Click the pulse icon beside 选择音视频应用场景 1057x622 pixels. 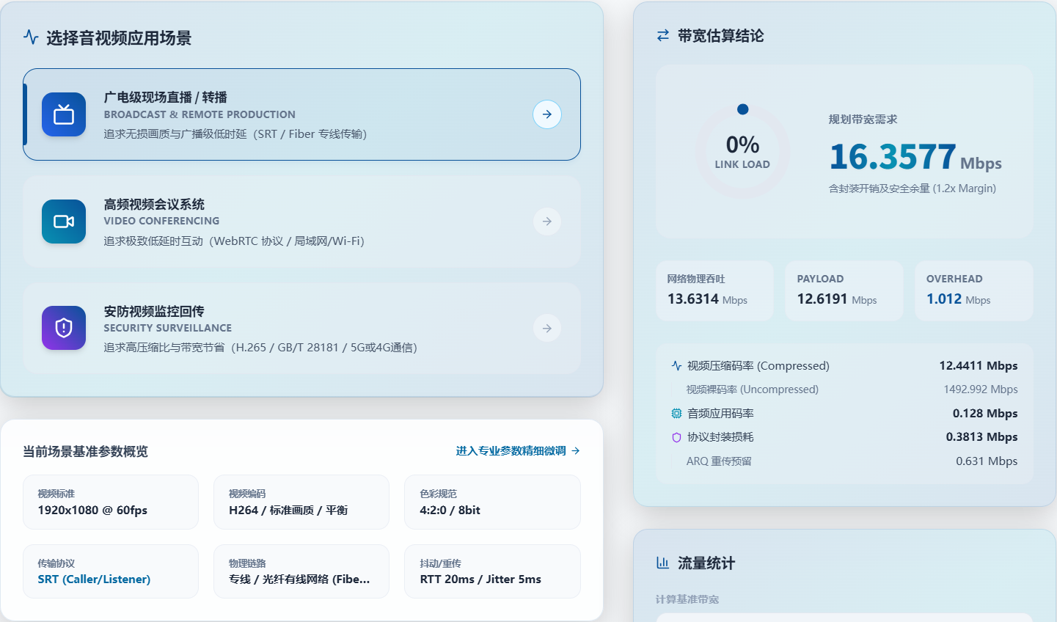click(x=31, y=37)
